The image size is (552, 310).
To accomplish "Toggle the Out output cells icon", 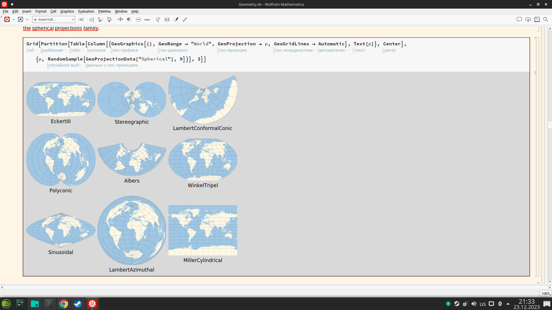I will coord(109,20).
